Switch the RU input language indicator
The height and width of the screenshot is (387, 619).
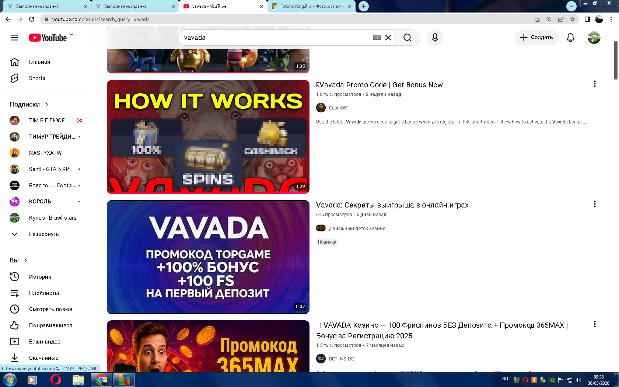coord(505,379)
